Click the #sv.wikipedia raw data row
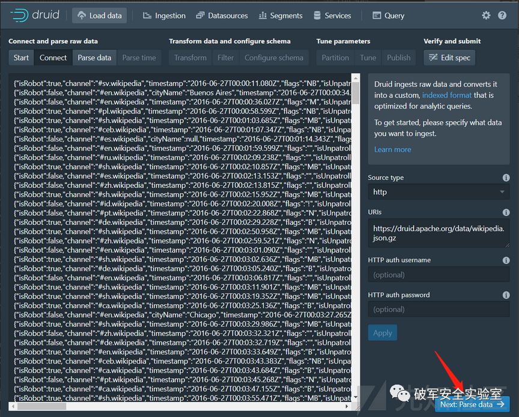519x417 pixels. pos(183,83)
